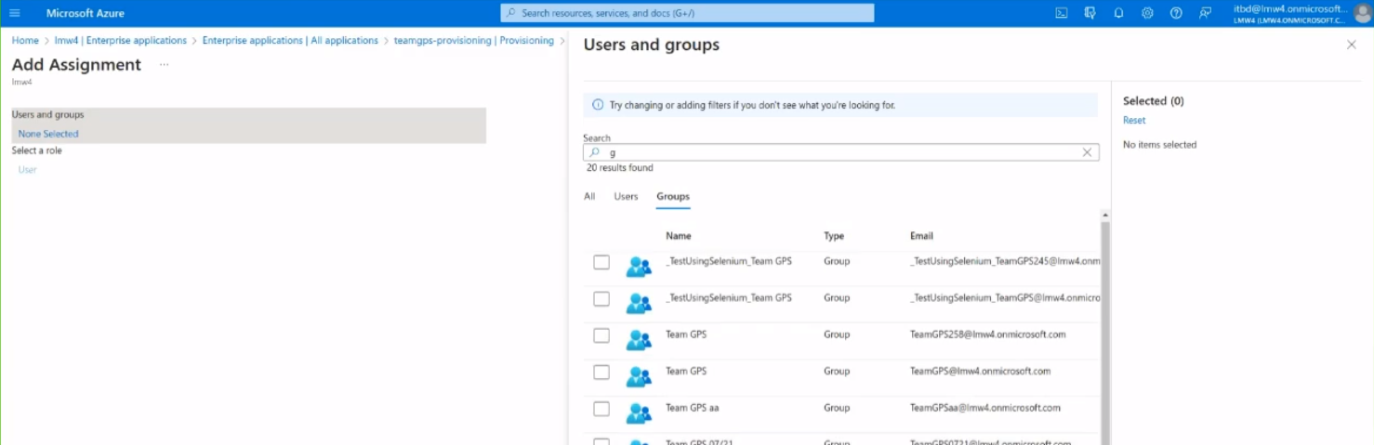Click the User role link
Image resolution: width=1374 pixels, height=445 pixels.
coord(28,169)
